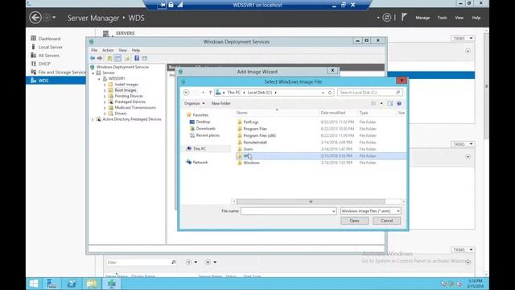The image size is (515, 290).
Task: Click the Server Manager back arrow button
Action: coord(35,18)
